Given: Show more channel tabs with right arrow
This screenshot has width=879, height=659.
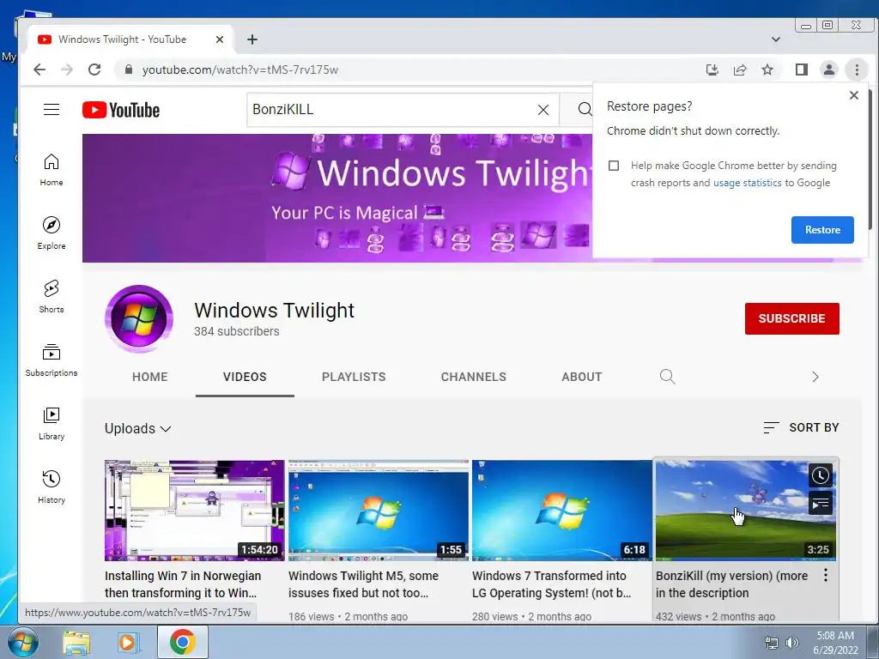Looking at the screenshot, I should 815,377.
